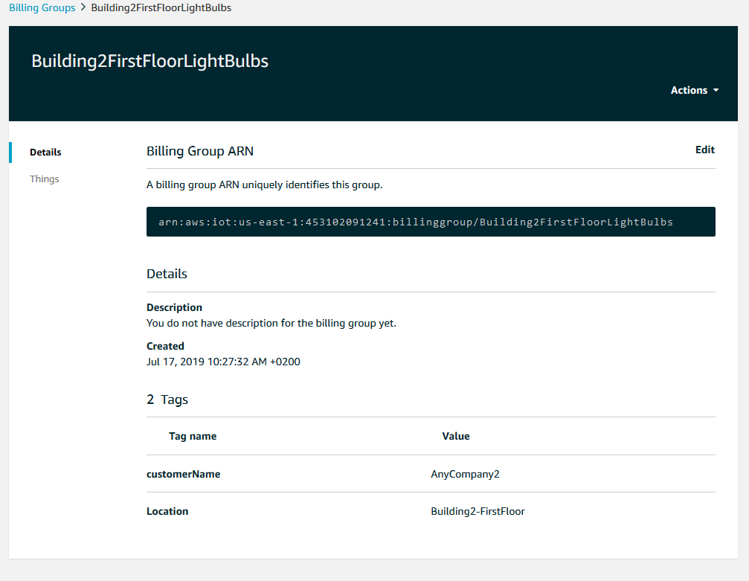The image size is (749, 581).
Task: Click the page title Building2FirstFloorLightBulbs
Action: click(149, 61)
